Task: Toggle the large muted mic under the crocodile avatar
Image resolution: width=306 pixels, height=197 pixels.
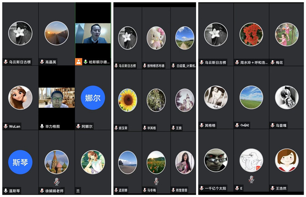Action: tap(251, 179)
